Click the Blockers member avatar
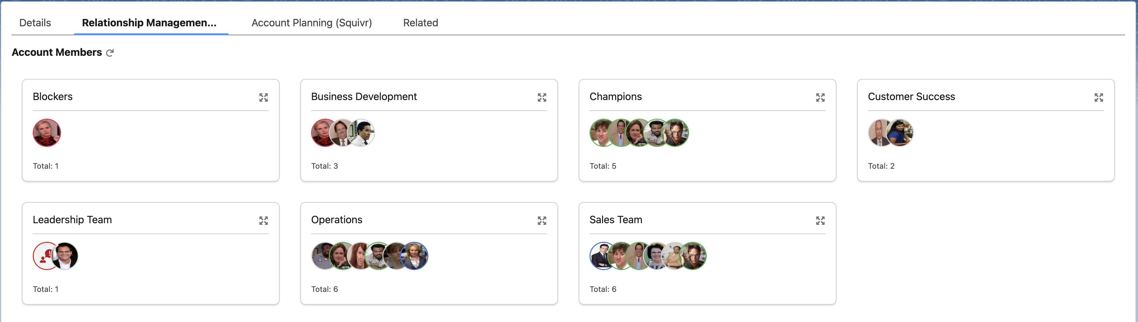Screen dimensions: 1138x322 (47, 133)
